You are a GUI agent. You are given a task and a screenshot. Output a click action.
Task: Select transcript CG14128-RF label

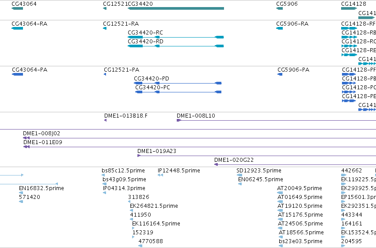point(358,24)
